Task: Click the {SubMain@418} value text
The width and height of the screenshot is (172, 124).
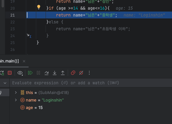Action: tap(53, 93)
